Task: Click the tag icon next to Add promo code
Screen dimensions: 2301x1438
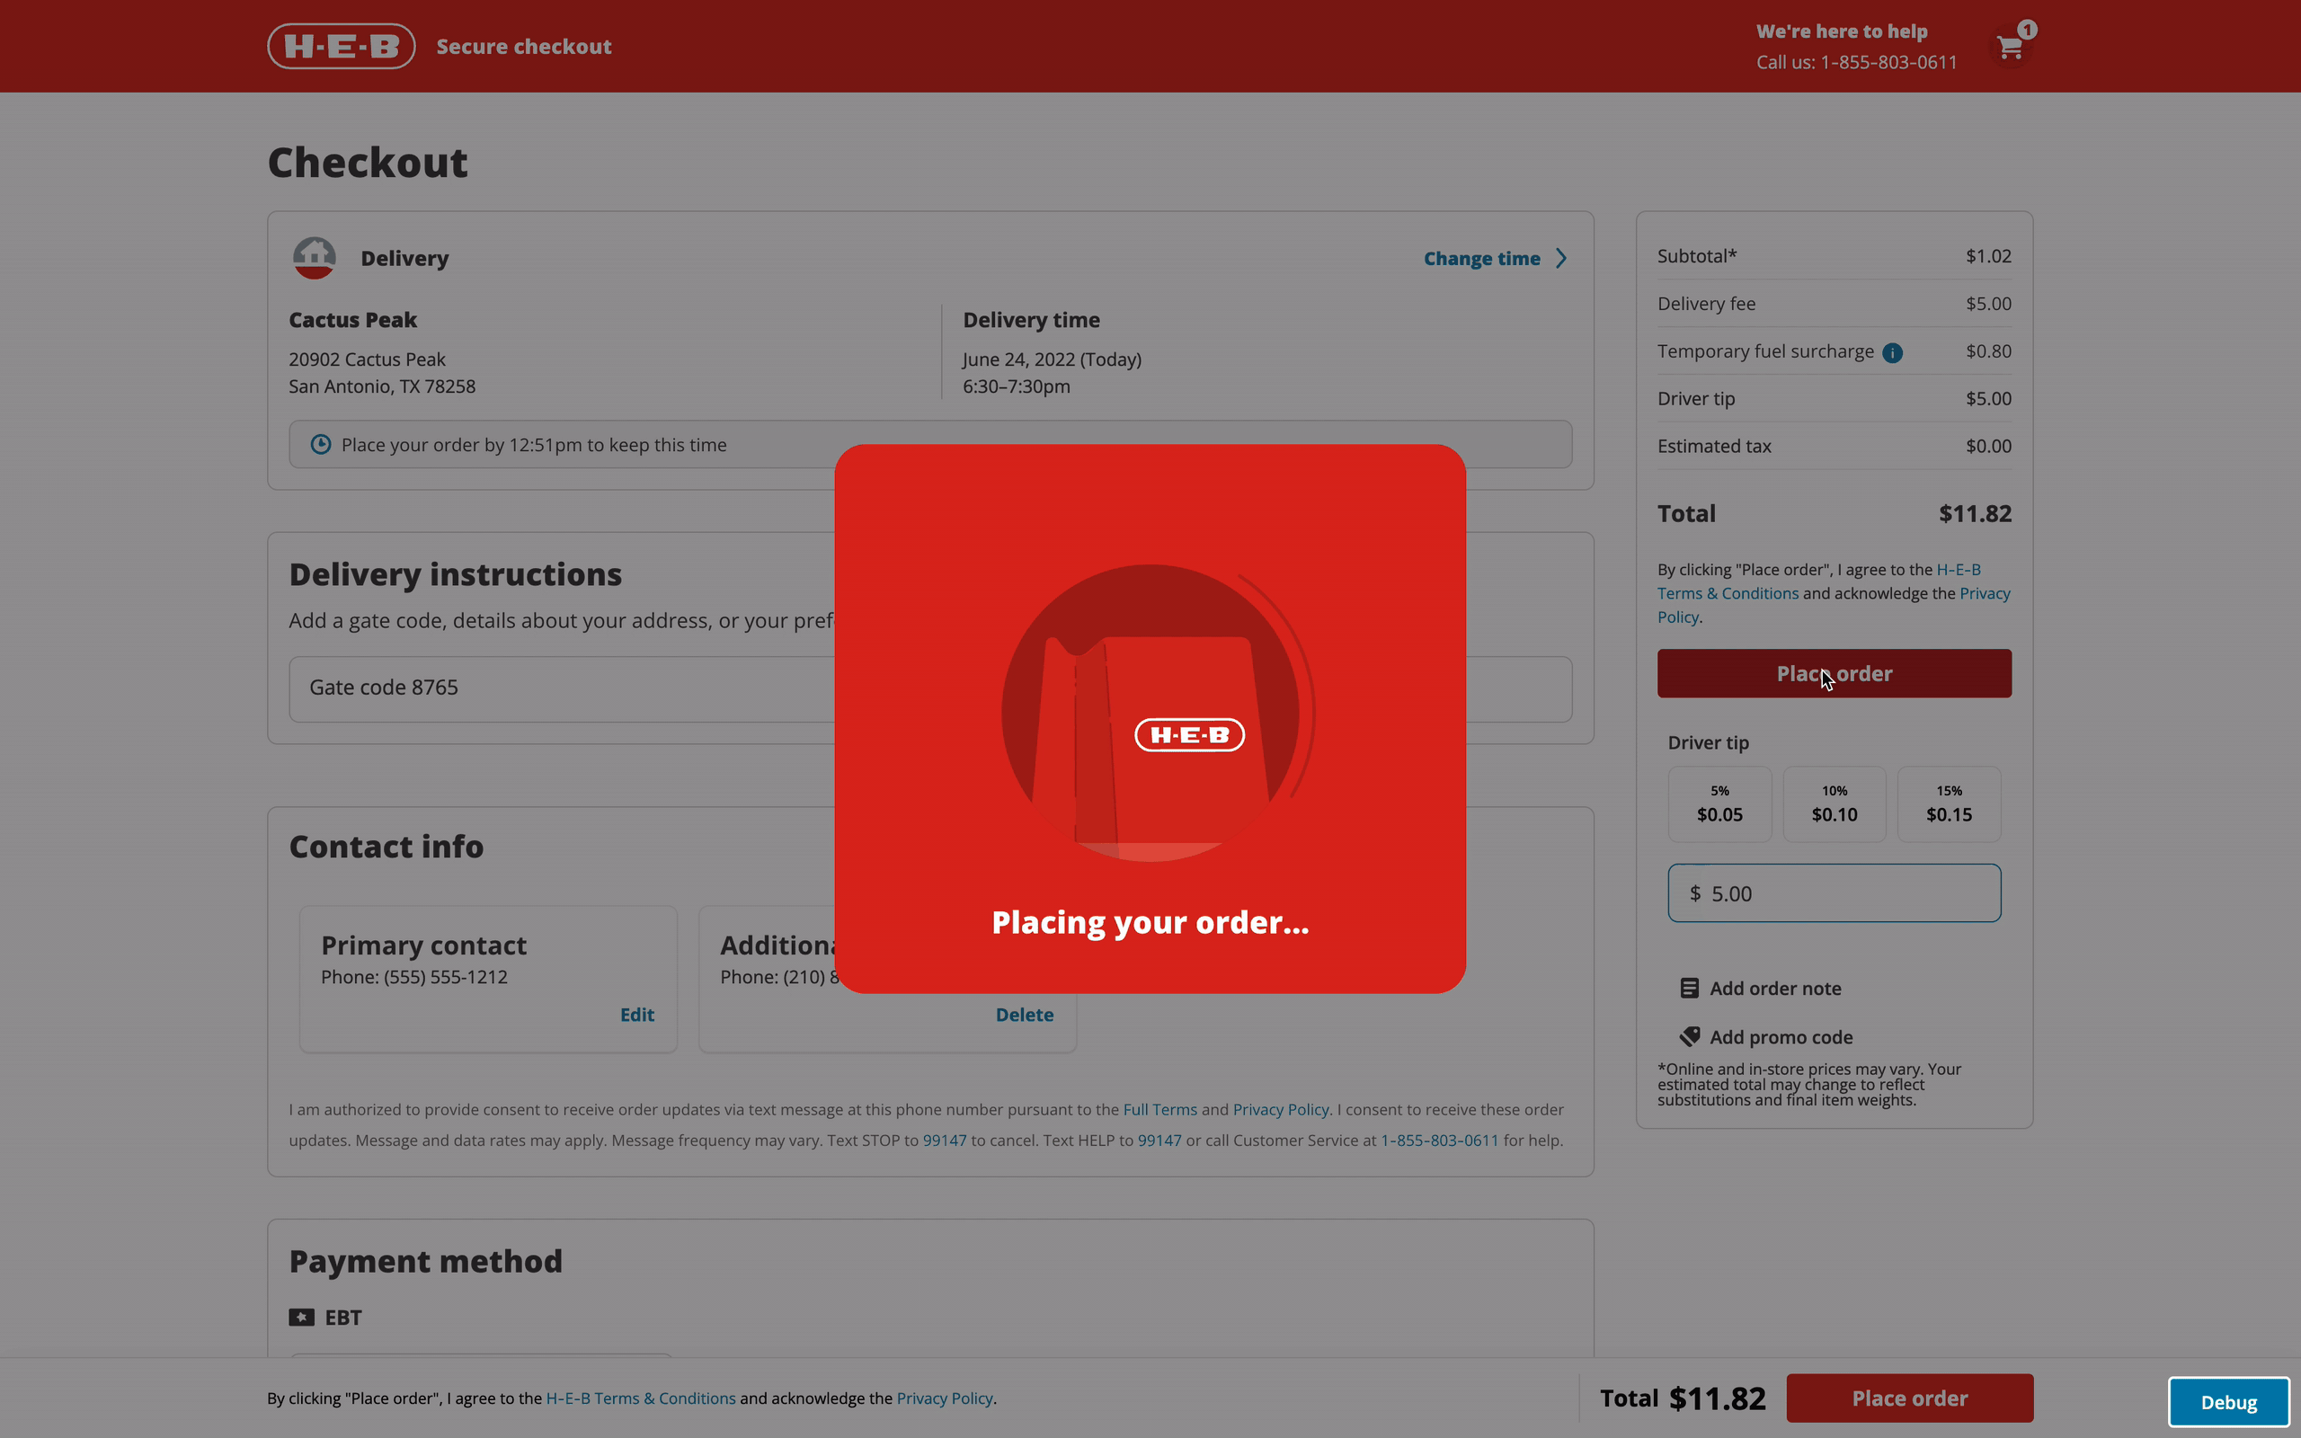Action: pos(1690,1036)
